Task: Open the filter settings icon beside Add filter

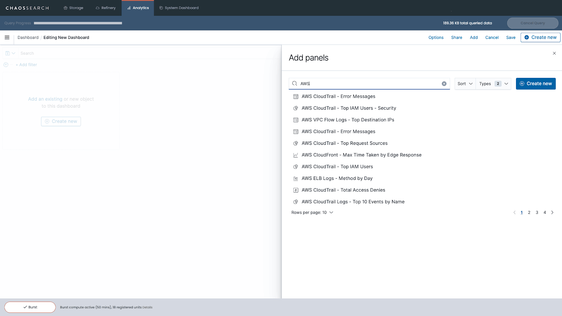Action: [x=6, y=65]
